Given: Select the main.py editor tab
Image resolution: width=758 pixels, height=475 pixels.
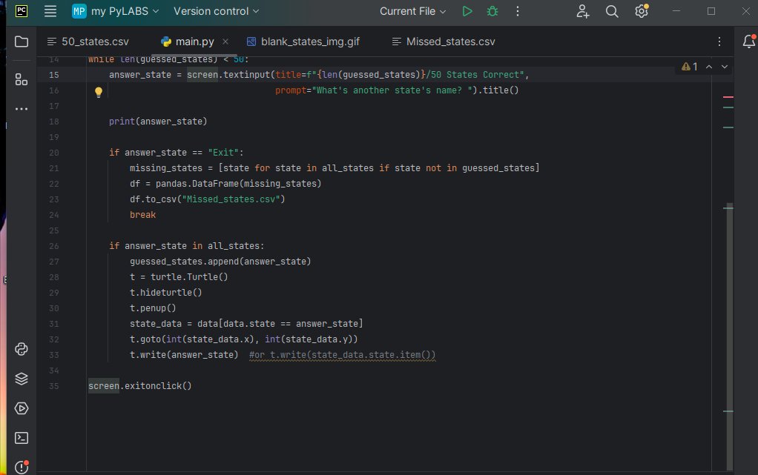Looking at the screenshot, I should [195, 41].
